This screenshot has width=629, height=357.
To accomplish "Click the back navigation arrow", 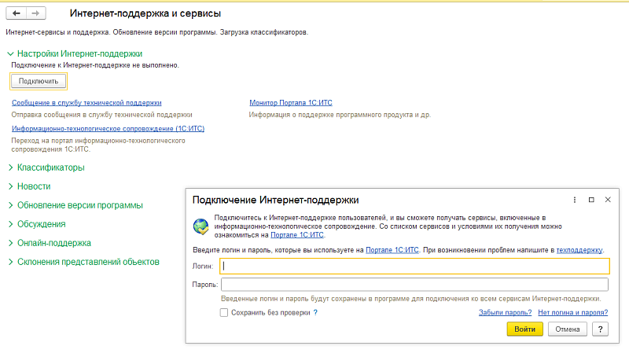I will 17,14.
